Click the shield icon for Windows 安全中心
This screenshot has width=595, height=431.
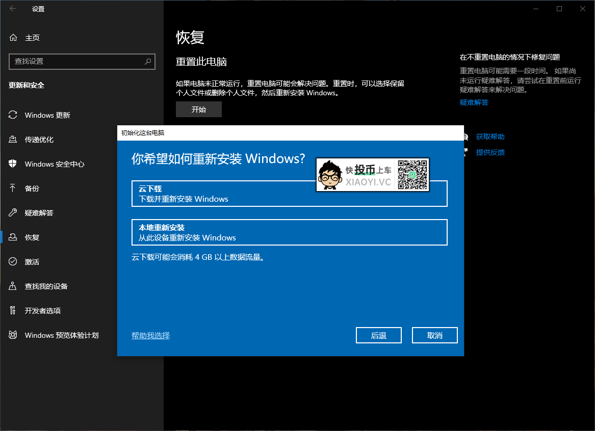click(x=13, y=164)
